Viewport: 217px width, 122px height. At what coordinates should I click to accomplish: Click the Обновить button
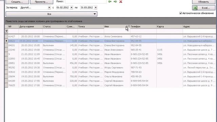[x=203, y=2]
